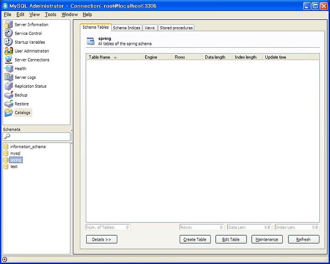The width and height of the screenshot is (330, 264).
Task: Select the information_schema schema
Action: (x=28, y=147)
